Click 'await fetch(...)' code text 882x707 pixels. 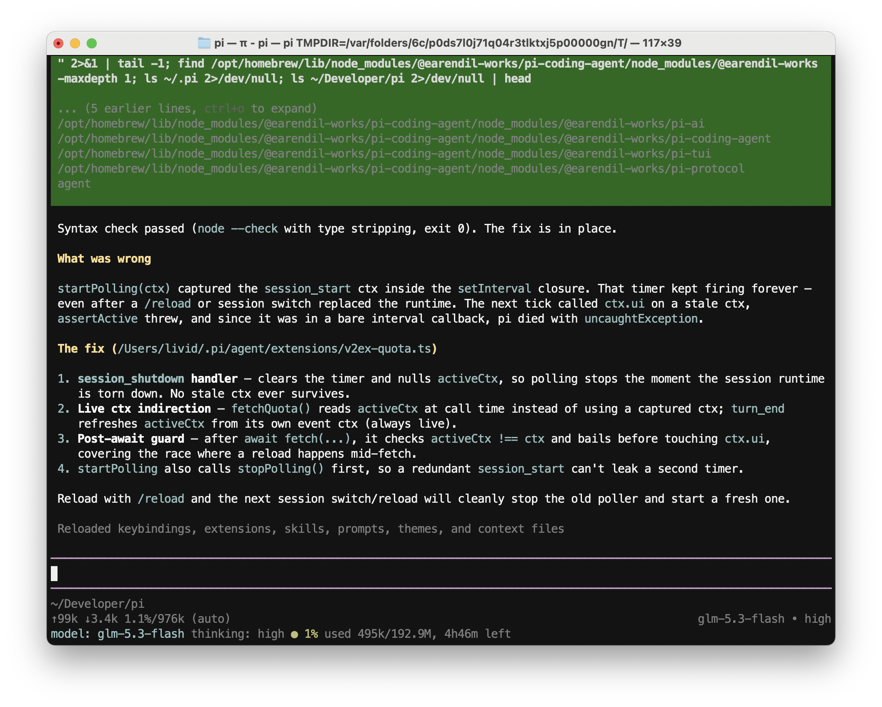pos(298,439)
